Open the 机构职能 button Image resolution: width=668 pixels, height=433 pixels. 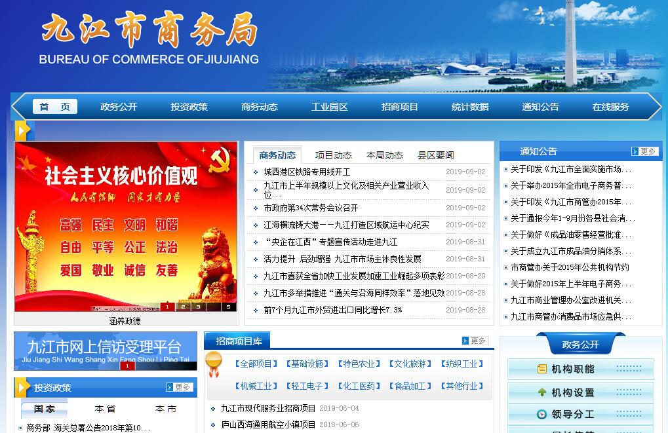pyautogui.click(x=580, y=369)
